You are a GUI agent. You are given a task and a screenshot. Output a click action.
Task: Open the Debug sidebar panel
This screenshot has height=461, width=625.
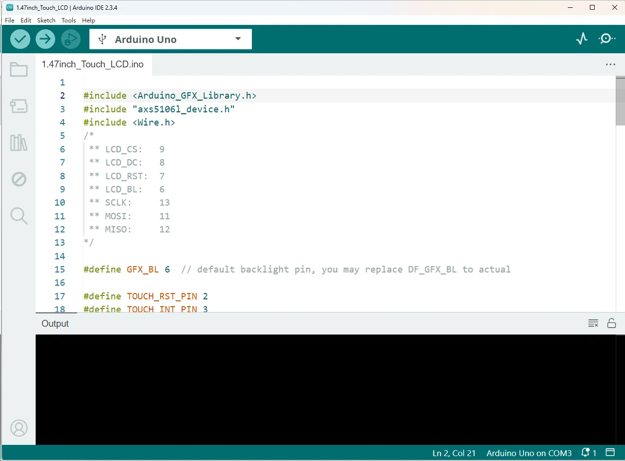point(19,179)
